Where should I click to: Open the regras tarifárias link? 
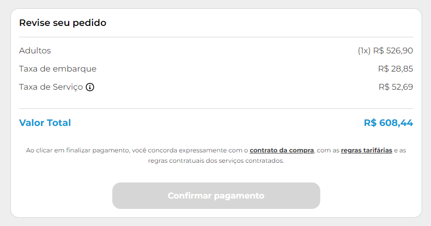point(366,150)
